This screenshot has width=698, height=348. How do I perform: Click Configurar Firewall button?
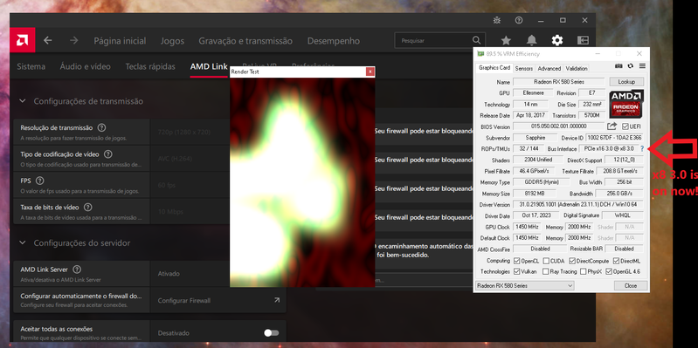218,300
